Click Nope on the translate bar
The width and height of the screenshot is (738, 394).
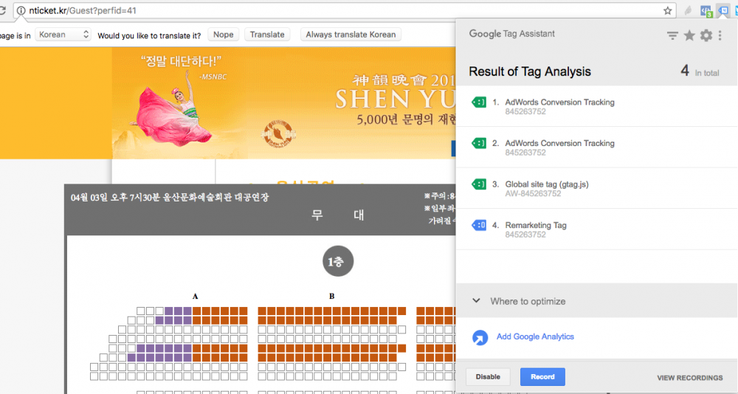coord(223,35)
